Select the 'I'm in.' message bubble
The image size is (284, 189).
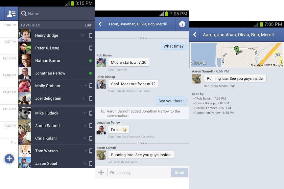coord(119,130)
